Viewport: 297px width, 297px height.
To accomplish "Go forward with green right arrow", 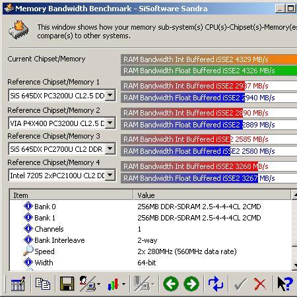I will click(x=191, y=284).
